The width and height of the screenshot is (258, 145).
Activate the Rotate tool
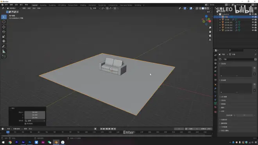[x=4, y=32]
